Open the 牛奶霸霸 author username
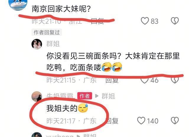This screenshot has height=137, width=189. click(x=60, y=96)
